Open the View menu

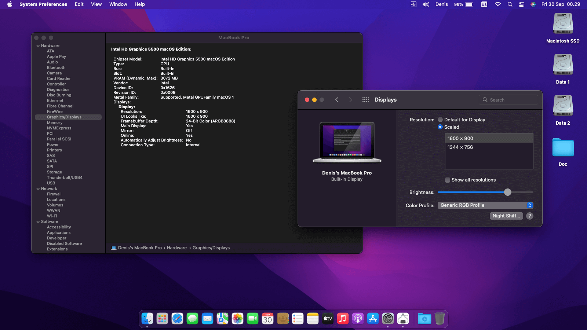(96, 4)
